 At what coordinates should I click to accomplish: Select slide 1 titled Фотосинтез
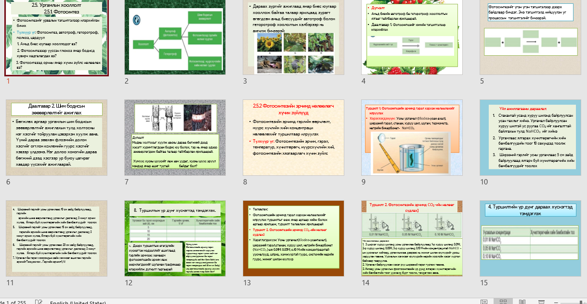57,38
